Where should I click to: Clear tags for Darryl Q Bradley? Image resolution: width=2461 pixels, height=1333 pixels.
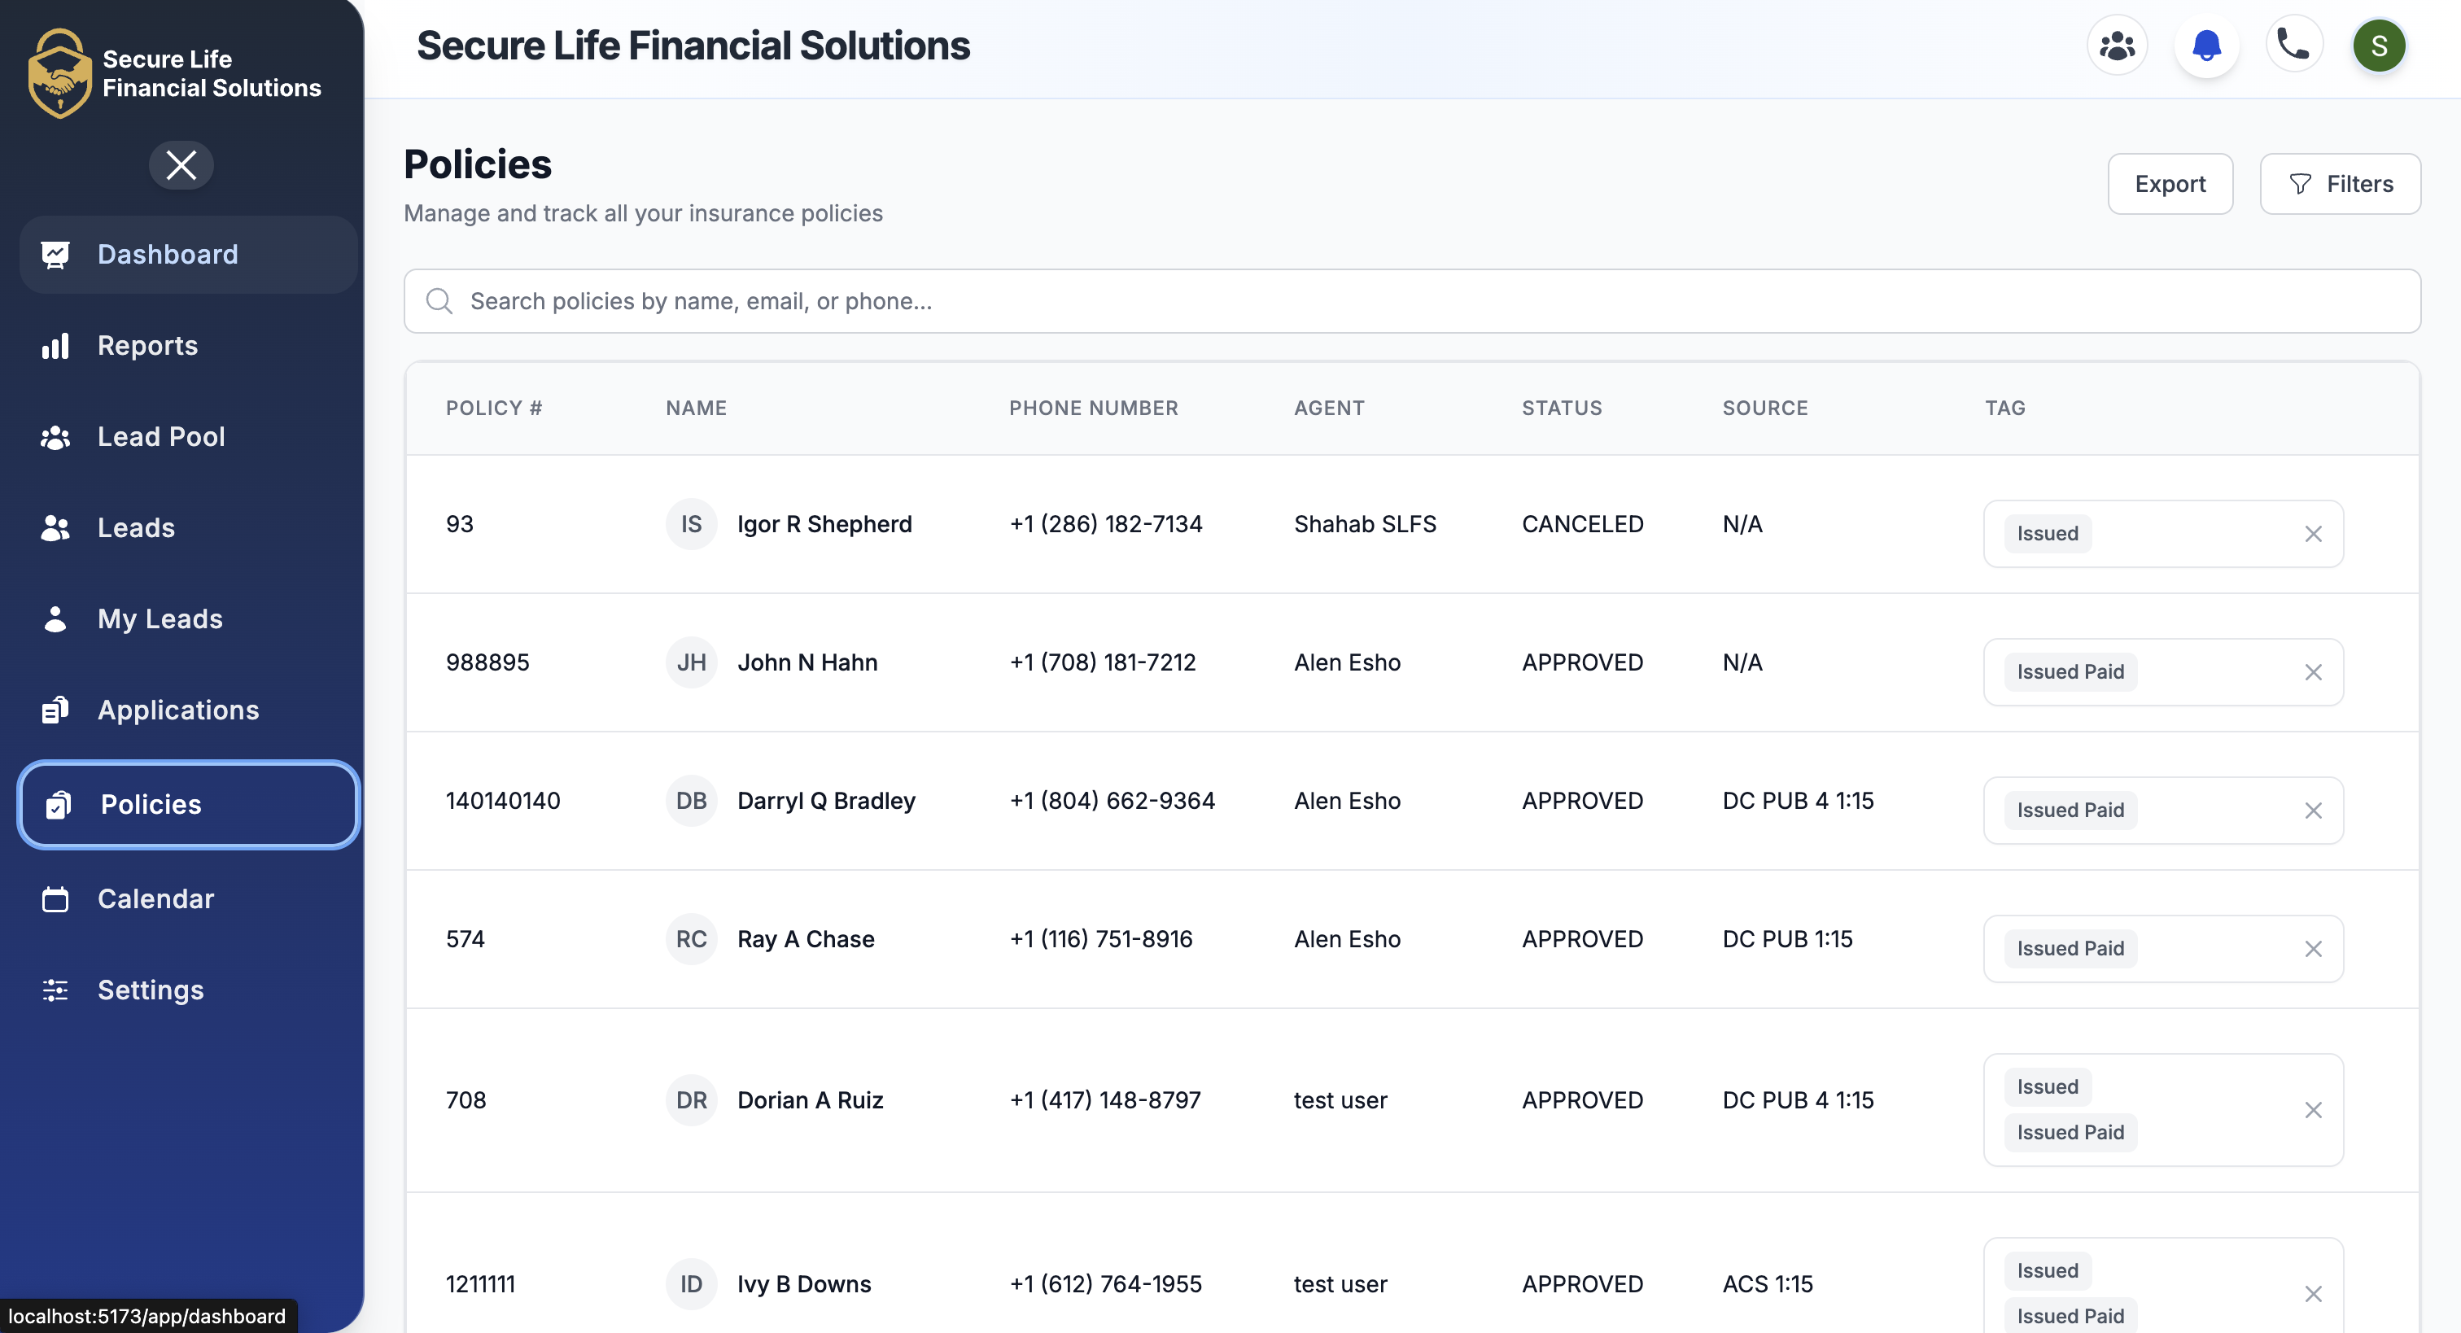(2313, 811)
